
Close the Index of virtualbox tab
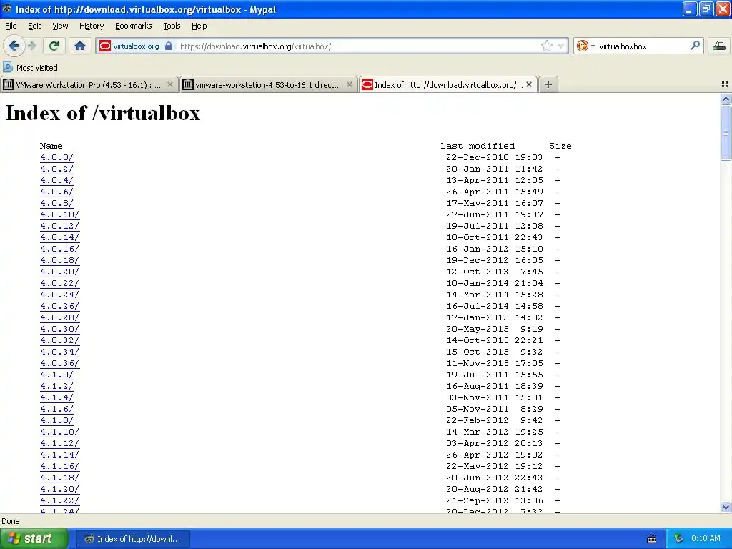click(529, 84)
